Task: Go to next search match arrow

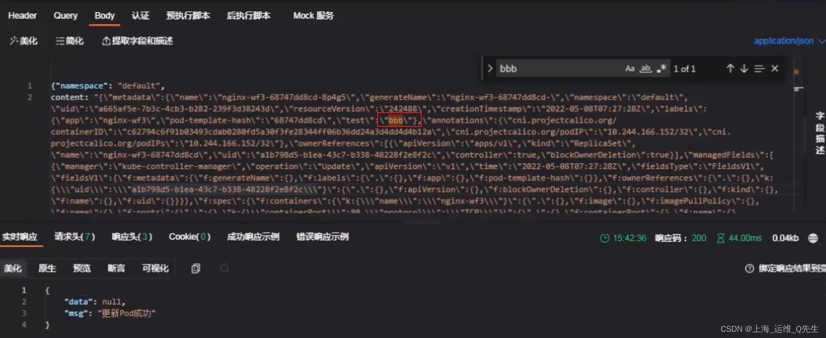Action: (x=744, y=68)
